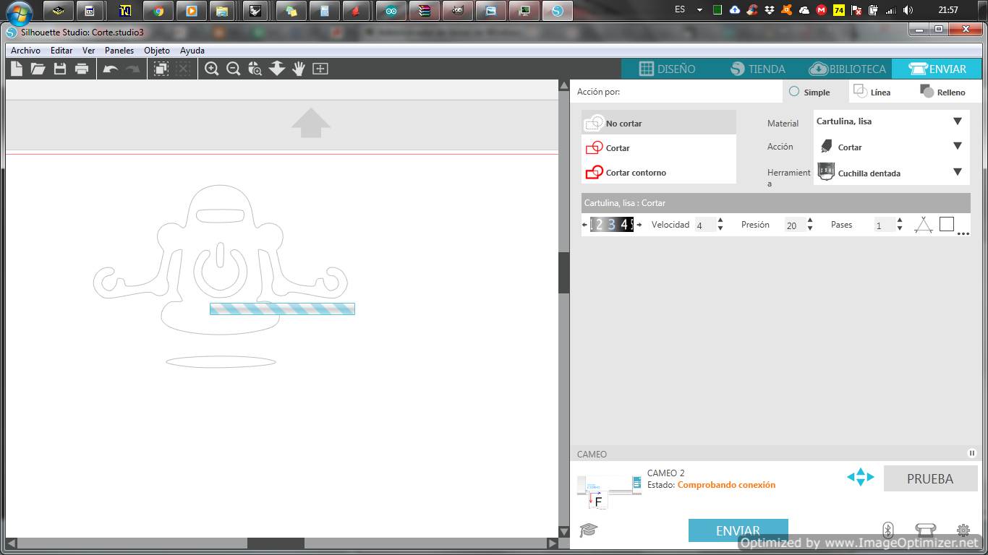Image resolution: width=988 pixels, height=555 pixels.
Task: Choose the No cortar option
Action: (x=659, y=123)
